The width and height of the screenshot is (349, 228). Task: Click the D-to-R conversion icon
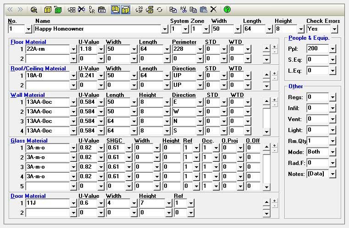pos(91,10)
